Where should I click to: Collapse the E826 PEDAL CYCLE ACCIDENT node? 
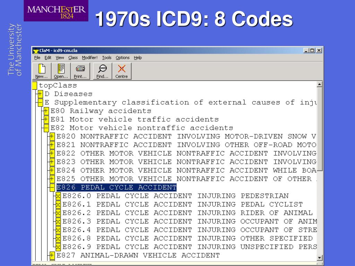point(52,187)
